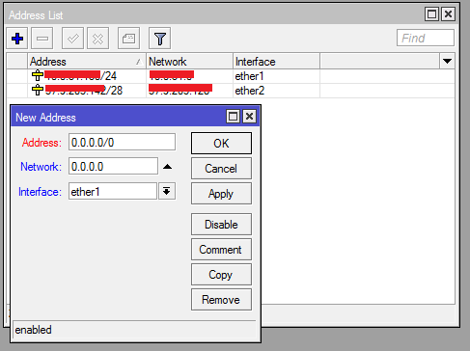This screenshot has width=470, height=351.
Task: Click the Apply button
Action: pos(221,194)
